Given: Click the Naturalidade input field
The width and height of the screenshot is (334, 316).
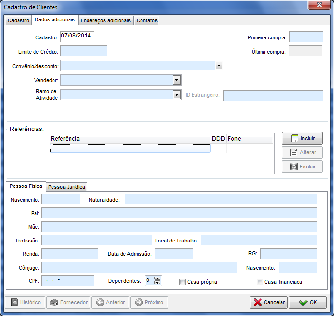Looking at the screenshot, I should (x=221, y=199).
